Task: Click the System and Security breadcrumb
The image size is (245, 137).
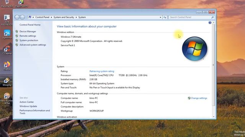Action: point(64,17)
